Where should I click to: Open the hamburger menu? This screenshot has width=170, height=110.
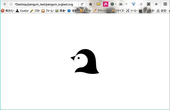click(165, 4)
